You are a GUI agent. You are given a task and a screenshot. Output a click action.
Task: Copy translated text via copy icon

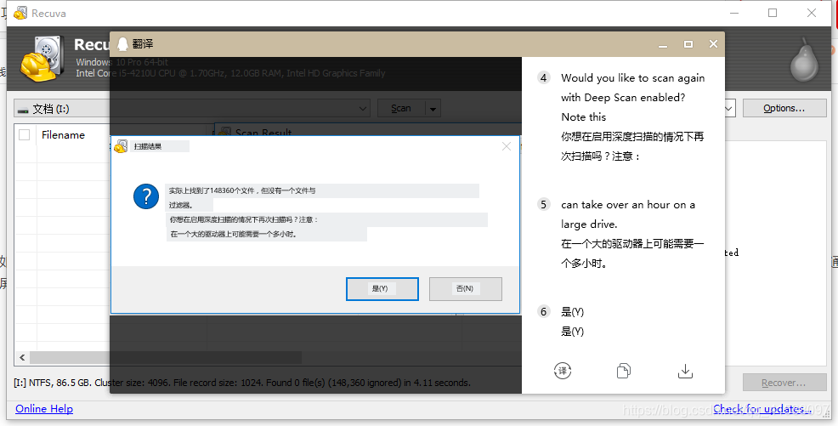[x=624, y=371]
